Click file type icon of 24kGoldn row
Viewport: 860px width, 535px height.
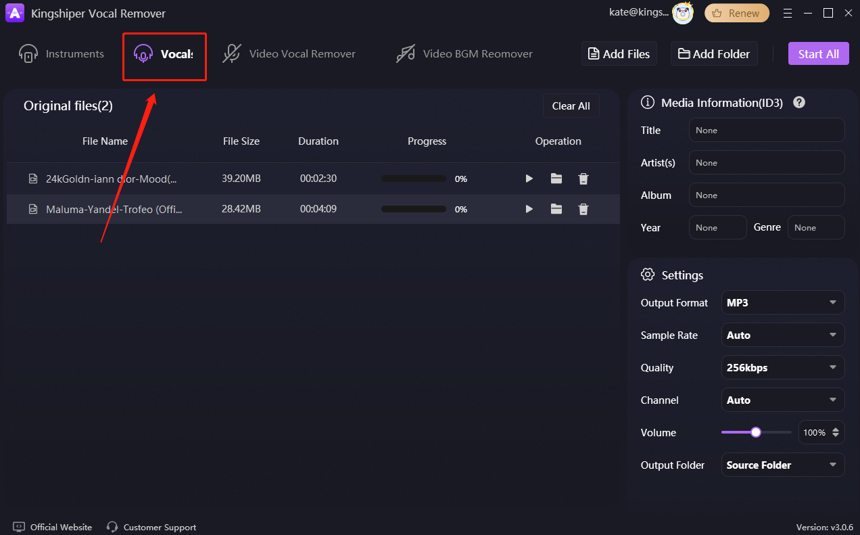click(x=32, y=179)
